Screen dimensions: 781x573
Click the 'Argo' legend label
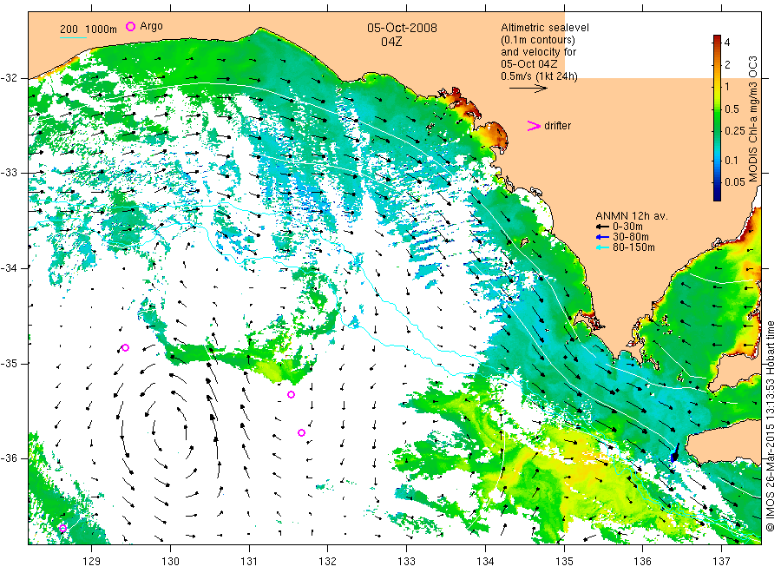point(151,26)
